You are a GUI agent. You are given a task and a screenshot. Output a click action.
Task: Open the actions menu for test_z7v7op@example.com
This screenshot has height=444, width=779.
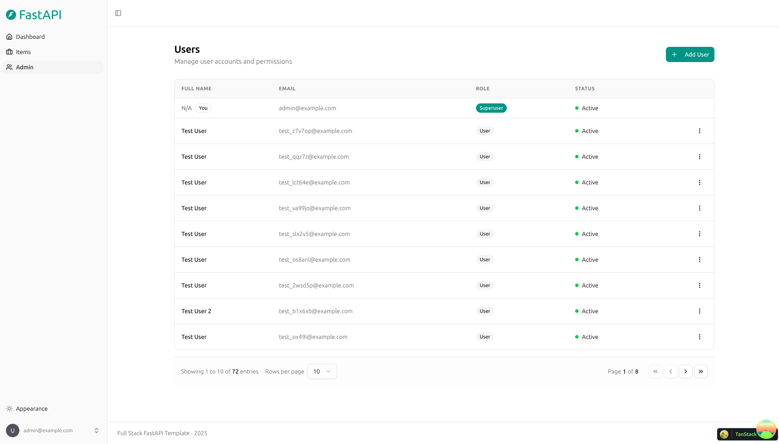click(x=700, y=131)
